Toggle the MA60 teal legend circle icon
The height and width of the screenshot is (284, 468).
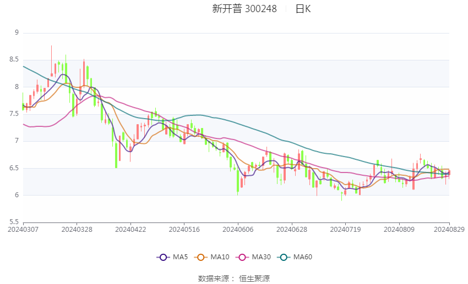click(284, 257)
